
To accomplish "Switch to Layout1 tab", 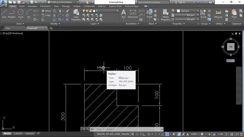I will coord(18,133).
